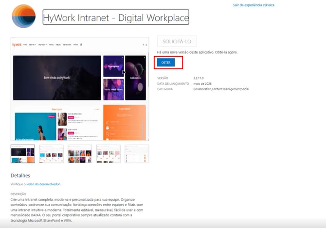Viewport: 326px width, 228px height.
Task: Click the SOLICITÁ-LO button
Action: click(177, 41)
